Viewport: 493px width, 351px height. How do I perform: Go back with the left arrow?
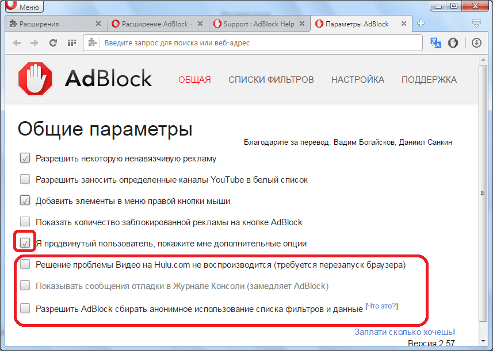[x=17, y=43]
